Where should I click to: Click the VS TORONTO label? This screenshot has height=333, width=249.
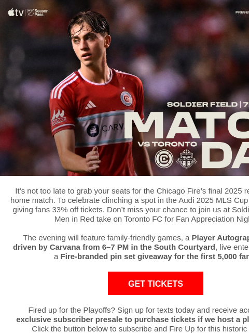(x=167, y=144)
